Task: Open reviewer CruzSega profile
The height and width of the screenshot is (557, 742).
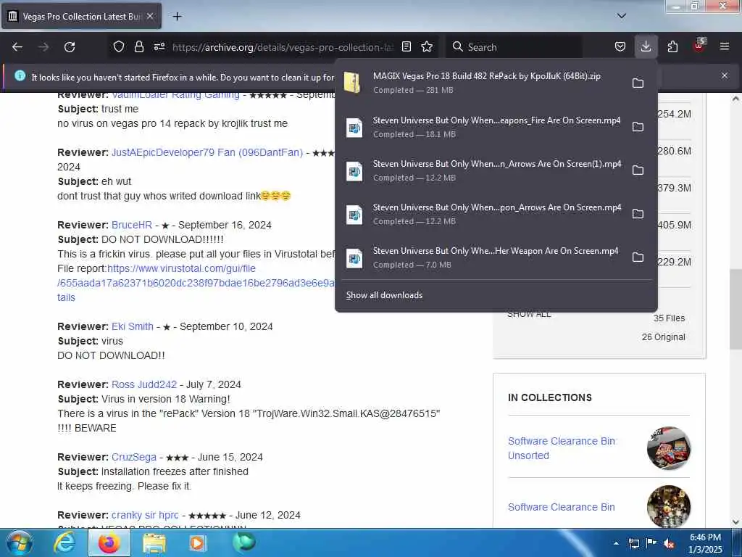Action: pyautogui.click(x=133, y=457)
